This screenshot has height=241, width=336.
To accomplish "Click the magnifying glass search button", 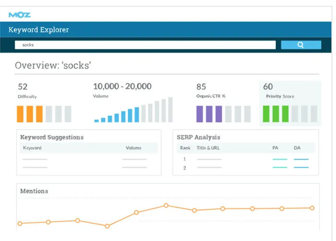I will (x=301, y=45).
